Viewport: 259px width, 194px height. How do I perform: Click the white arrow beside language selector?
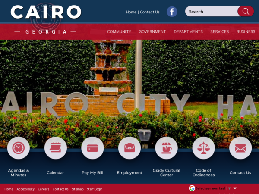click(235, 188)
